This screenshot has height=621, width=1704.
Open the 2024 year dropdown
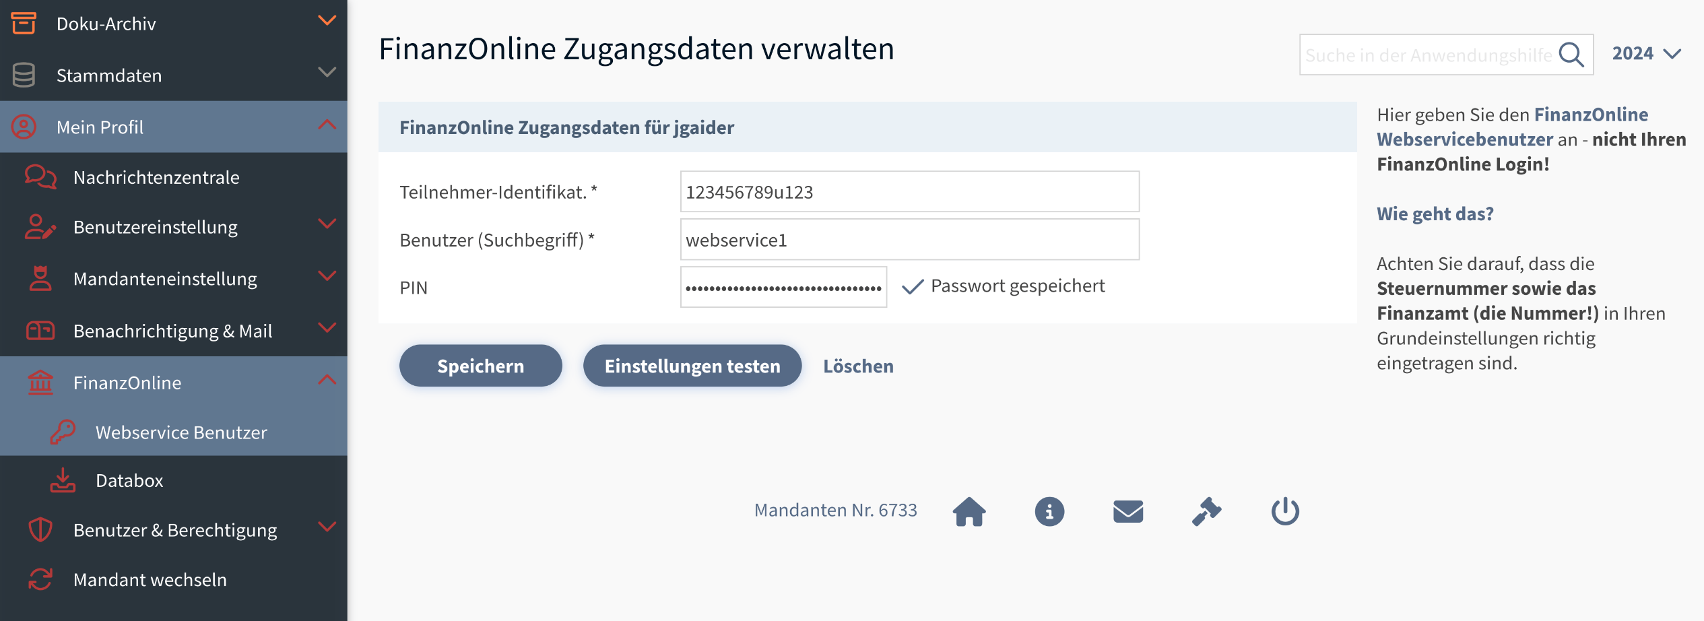[1646, 54]
